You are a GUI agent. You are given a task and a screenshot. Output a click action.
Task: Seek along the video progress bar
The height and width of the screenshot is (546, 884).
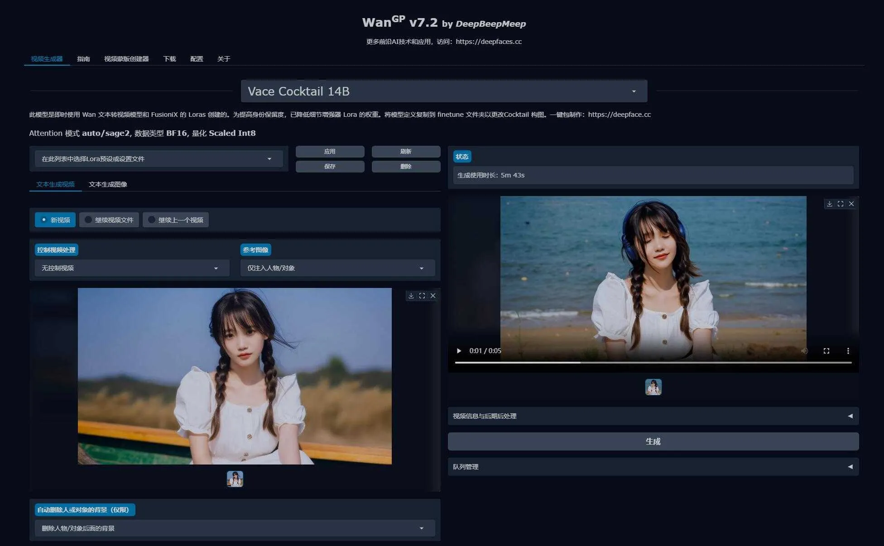click(x=653, y=363)
